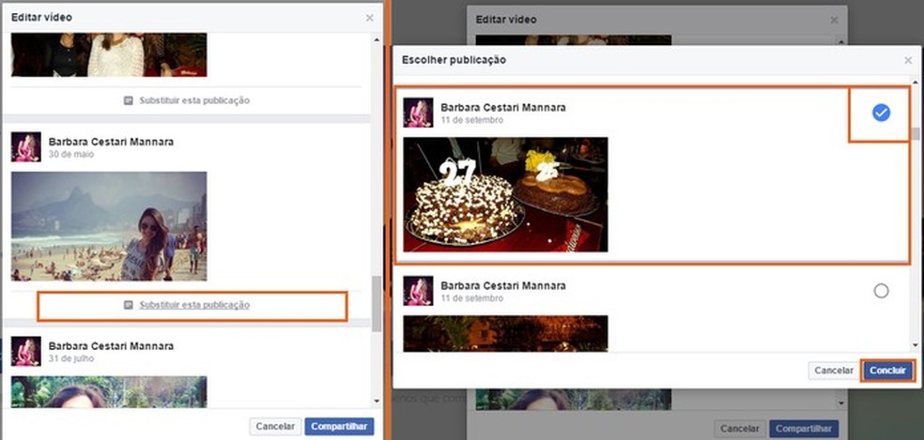The height and width of the screenshot is (440, 924).
Task: Click 11 de setembro date on unchecked post
Action: point(472,298)
